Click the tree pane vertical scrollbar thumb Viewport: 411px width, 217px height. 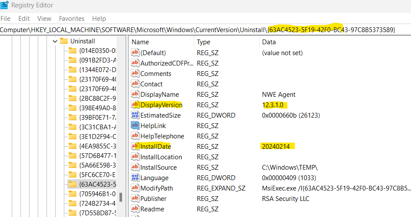[121, 197]
